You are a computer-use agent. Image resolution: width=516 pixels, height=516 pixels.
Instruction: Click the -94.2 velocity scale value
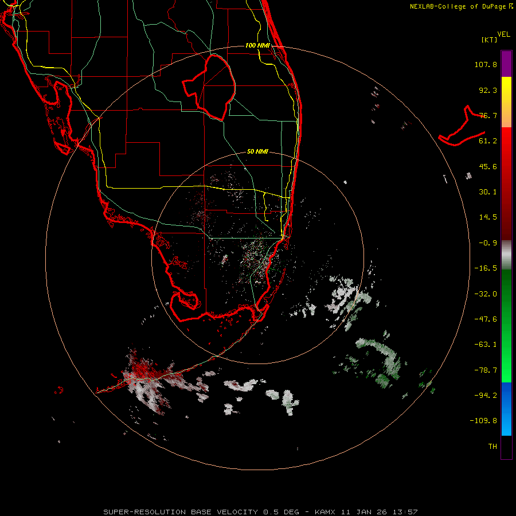[486, 396]
